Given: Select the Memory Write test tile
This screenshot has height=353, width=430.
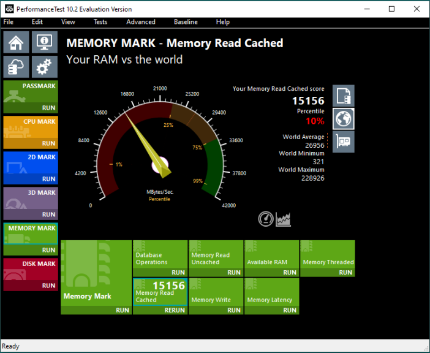Looking at the screenshot, I should 216,292.
